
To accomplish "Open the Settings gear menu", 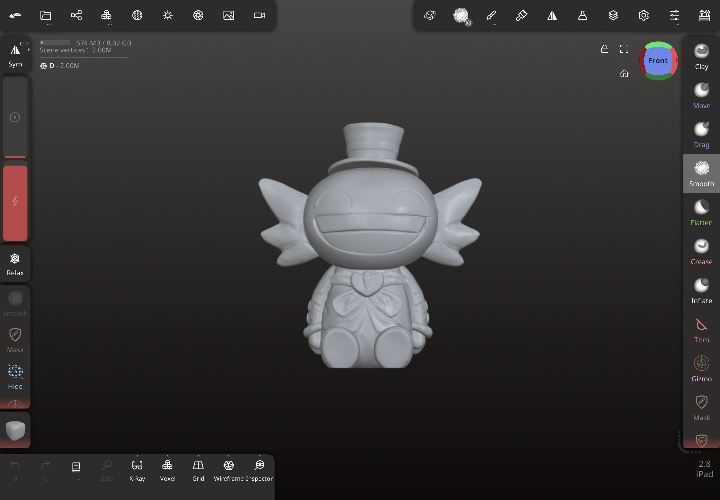I will point(644,15).
